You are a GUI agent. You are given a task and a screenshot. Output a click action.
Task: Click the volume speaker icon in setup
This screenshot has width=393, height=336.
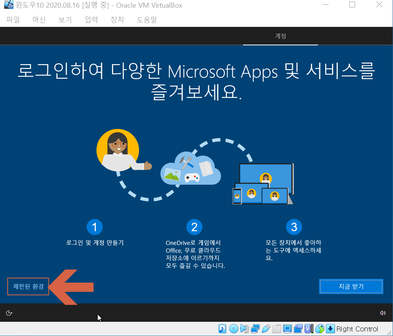(383, 313)
